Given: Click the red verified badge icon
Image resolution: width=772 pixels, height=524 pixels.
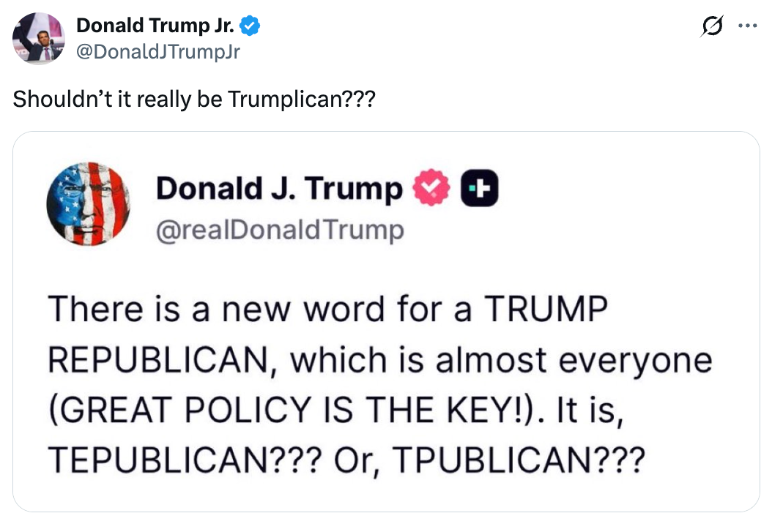Looking at the screenshot, I should click(x=431, y=189).
